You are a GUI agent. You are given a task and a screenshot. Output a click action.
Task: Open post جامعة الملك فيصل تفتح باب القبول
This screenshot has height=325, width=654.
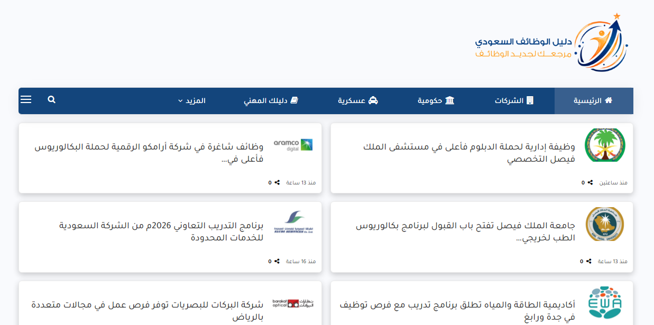pyautogui.click(x=465, y=232)
